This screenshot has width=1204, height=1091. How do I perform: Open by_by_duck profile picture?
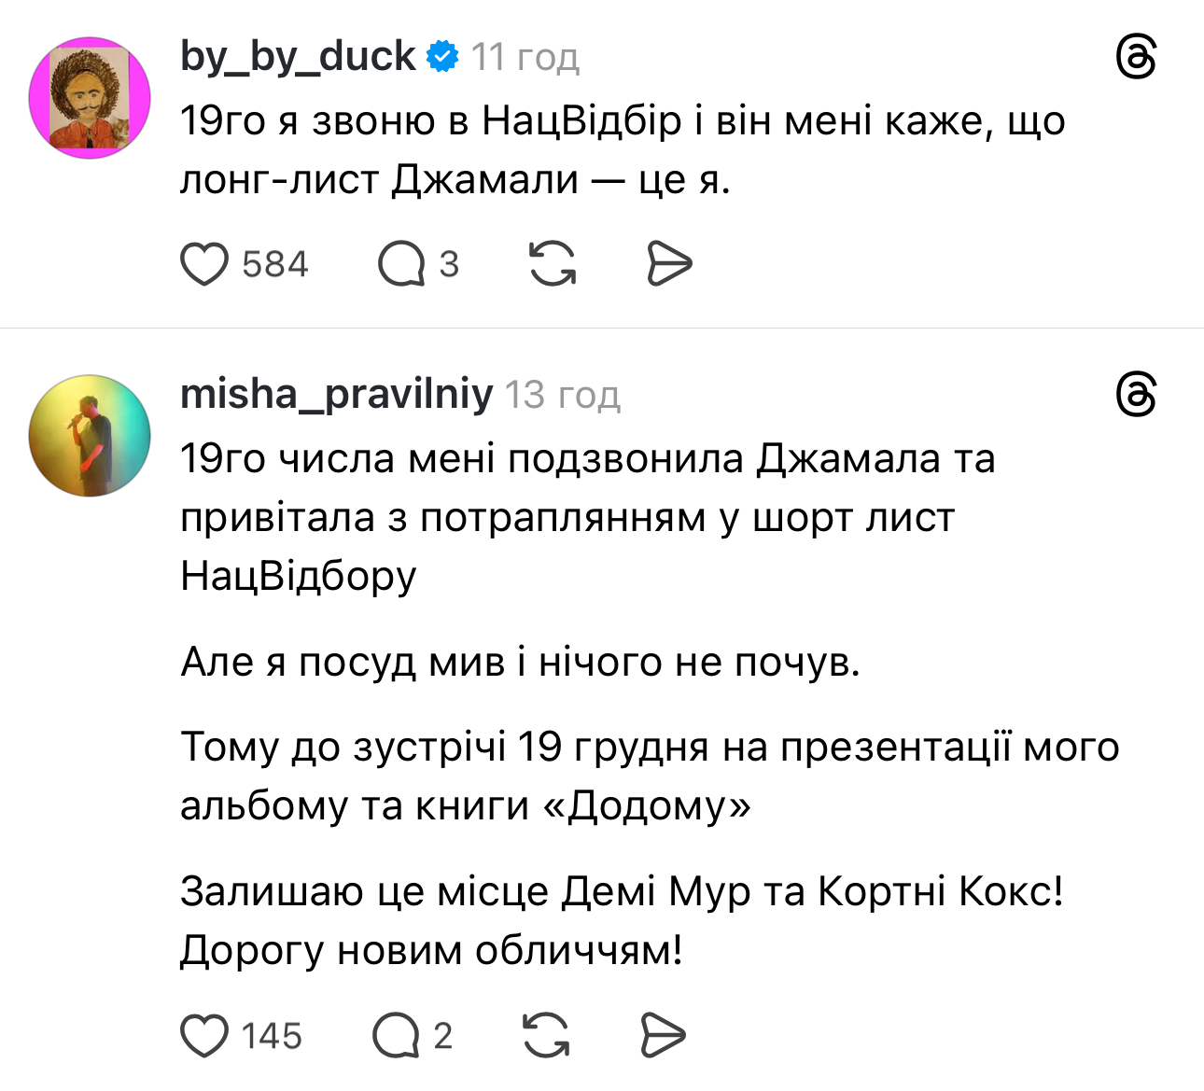click(91, 97)
